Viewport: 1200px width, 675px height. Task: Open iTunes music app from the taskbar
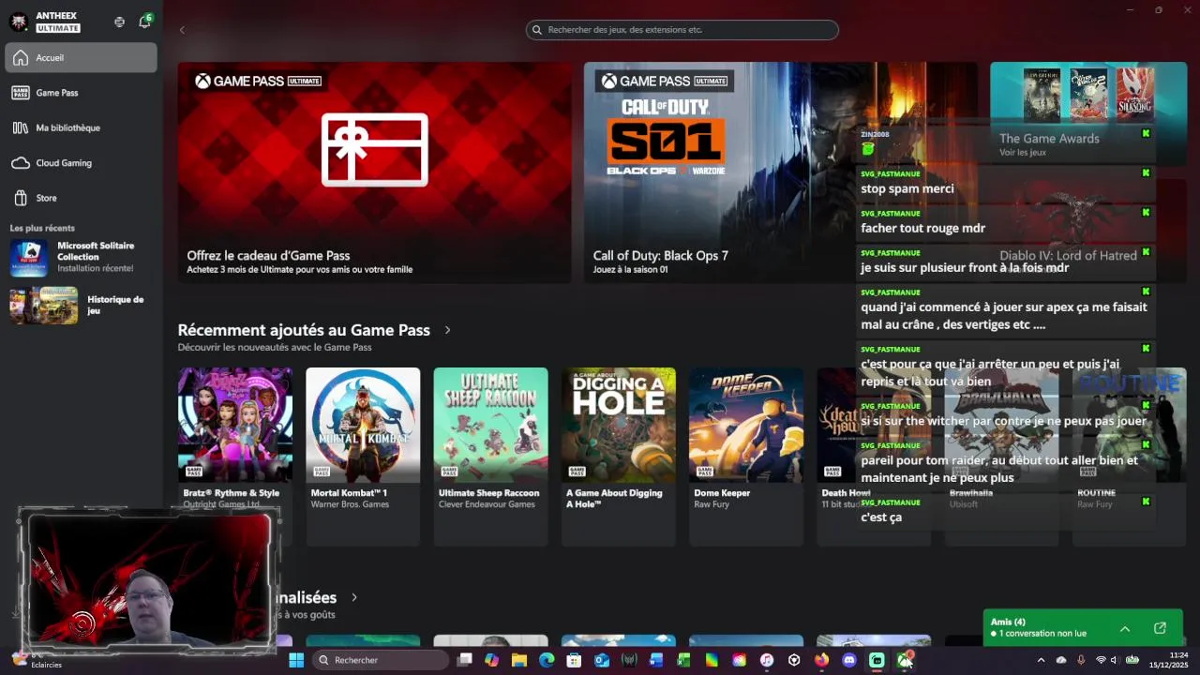(x=767, y=660)
